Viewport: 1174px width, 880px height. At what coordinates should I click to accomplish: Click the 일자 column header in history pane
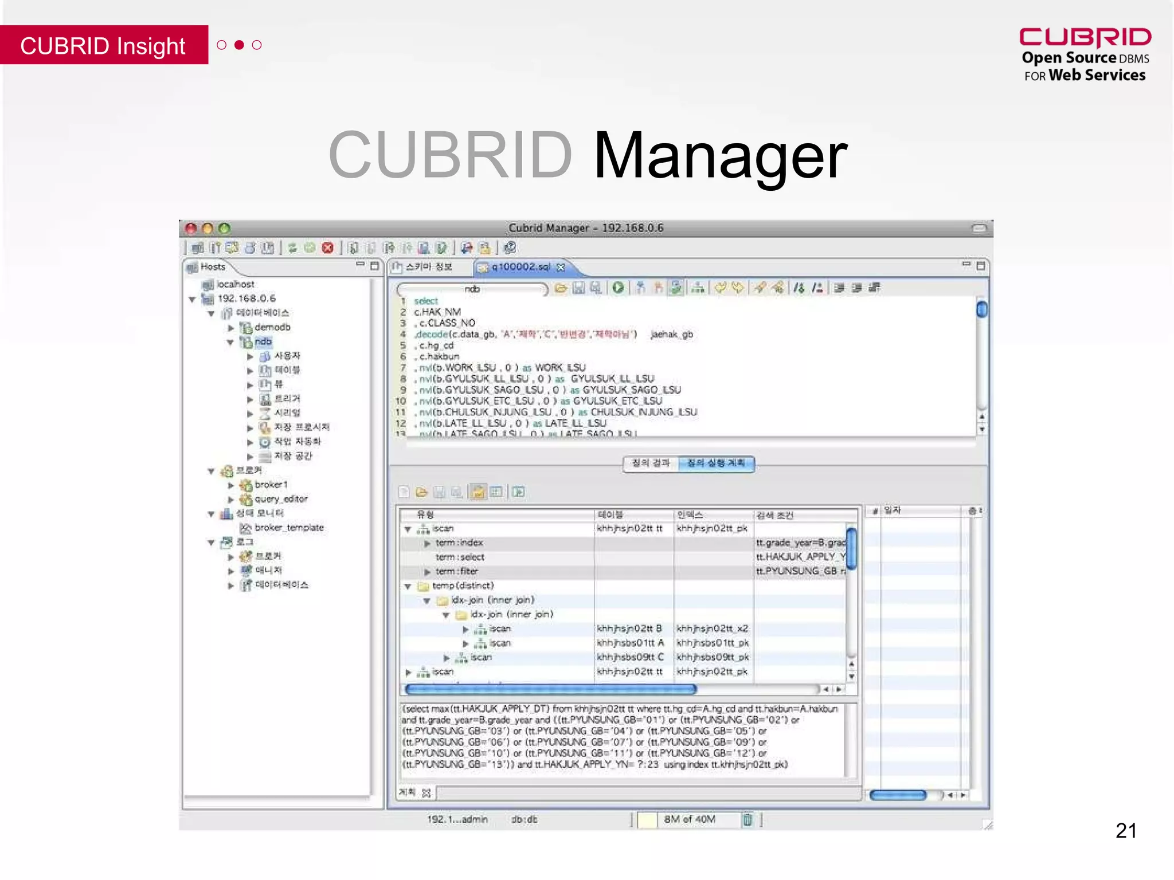[x=920, y=510]
